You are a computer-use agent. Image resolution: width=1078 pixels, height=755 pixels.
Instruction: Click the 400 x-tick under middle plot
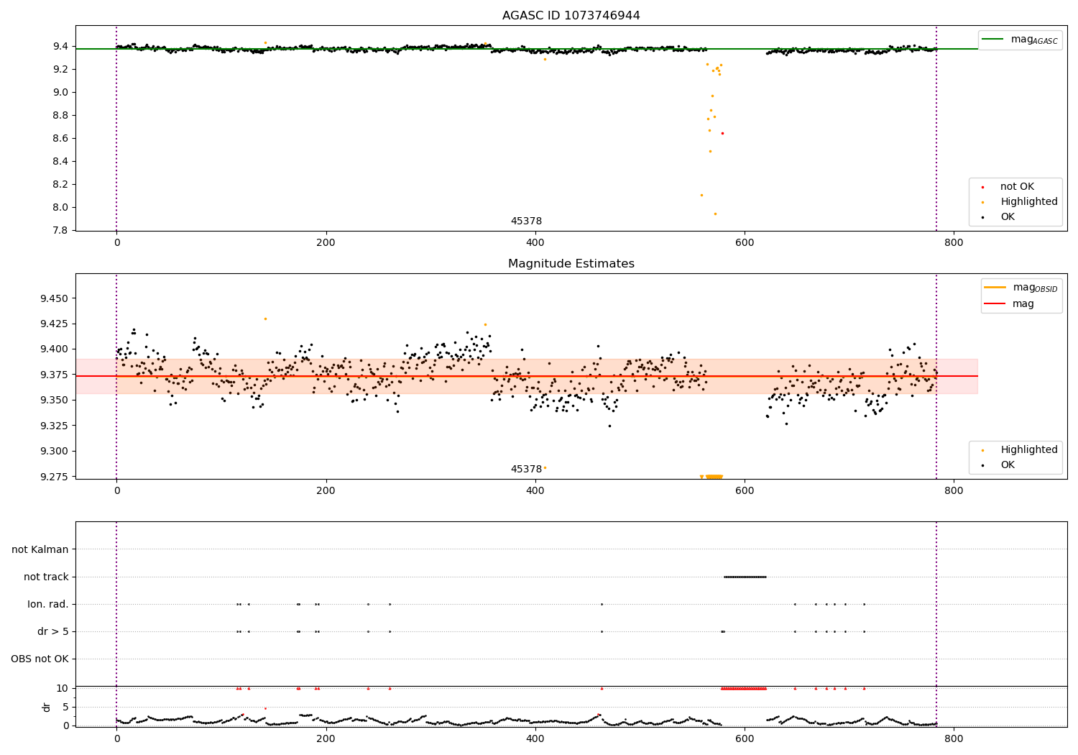pos(535,491)
